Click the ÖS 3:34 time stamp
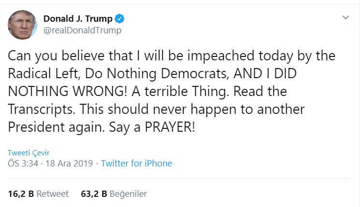The image size is (360, 207). click(24, 163)
